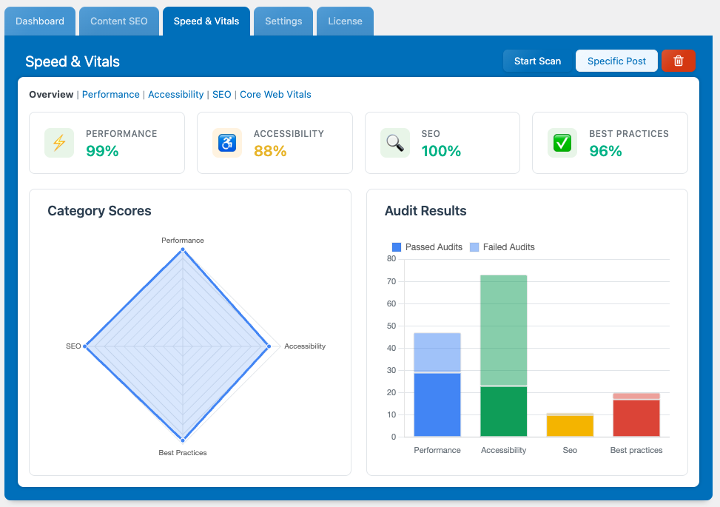Screen dimensions: 720x507
Task: Switch to the Content SEO tab
Action: point(119,21)
